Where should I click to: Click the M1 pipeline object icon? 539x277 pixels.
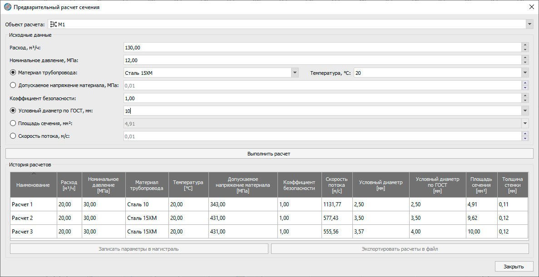[53, 24]
